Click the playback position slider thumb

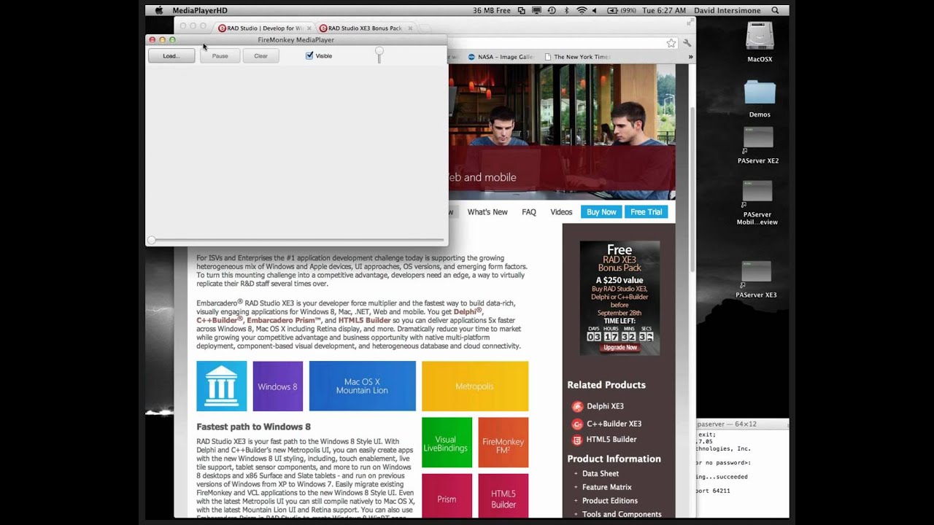(x=151, y=240)
